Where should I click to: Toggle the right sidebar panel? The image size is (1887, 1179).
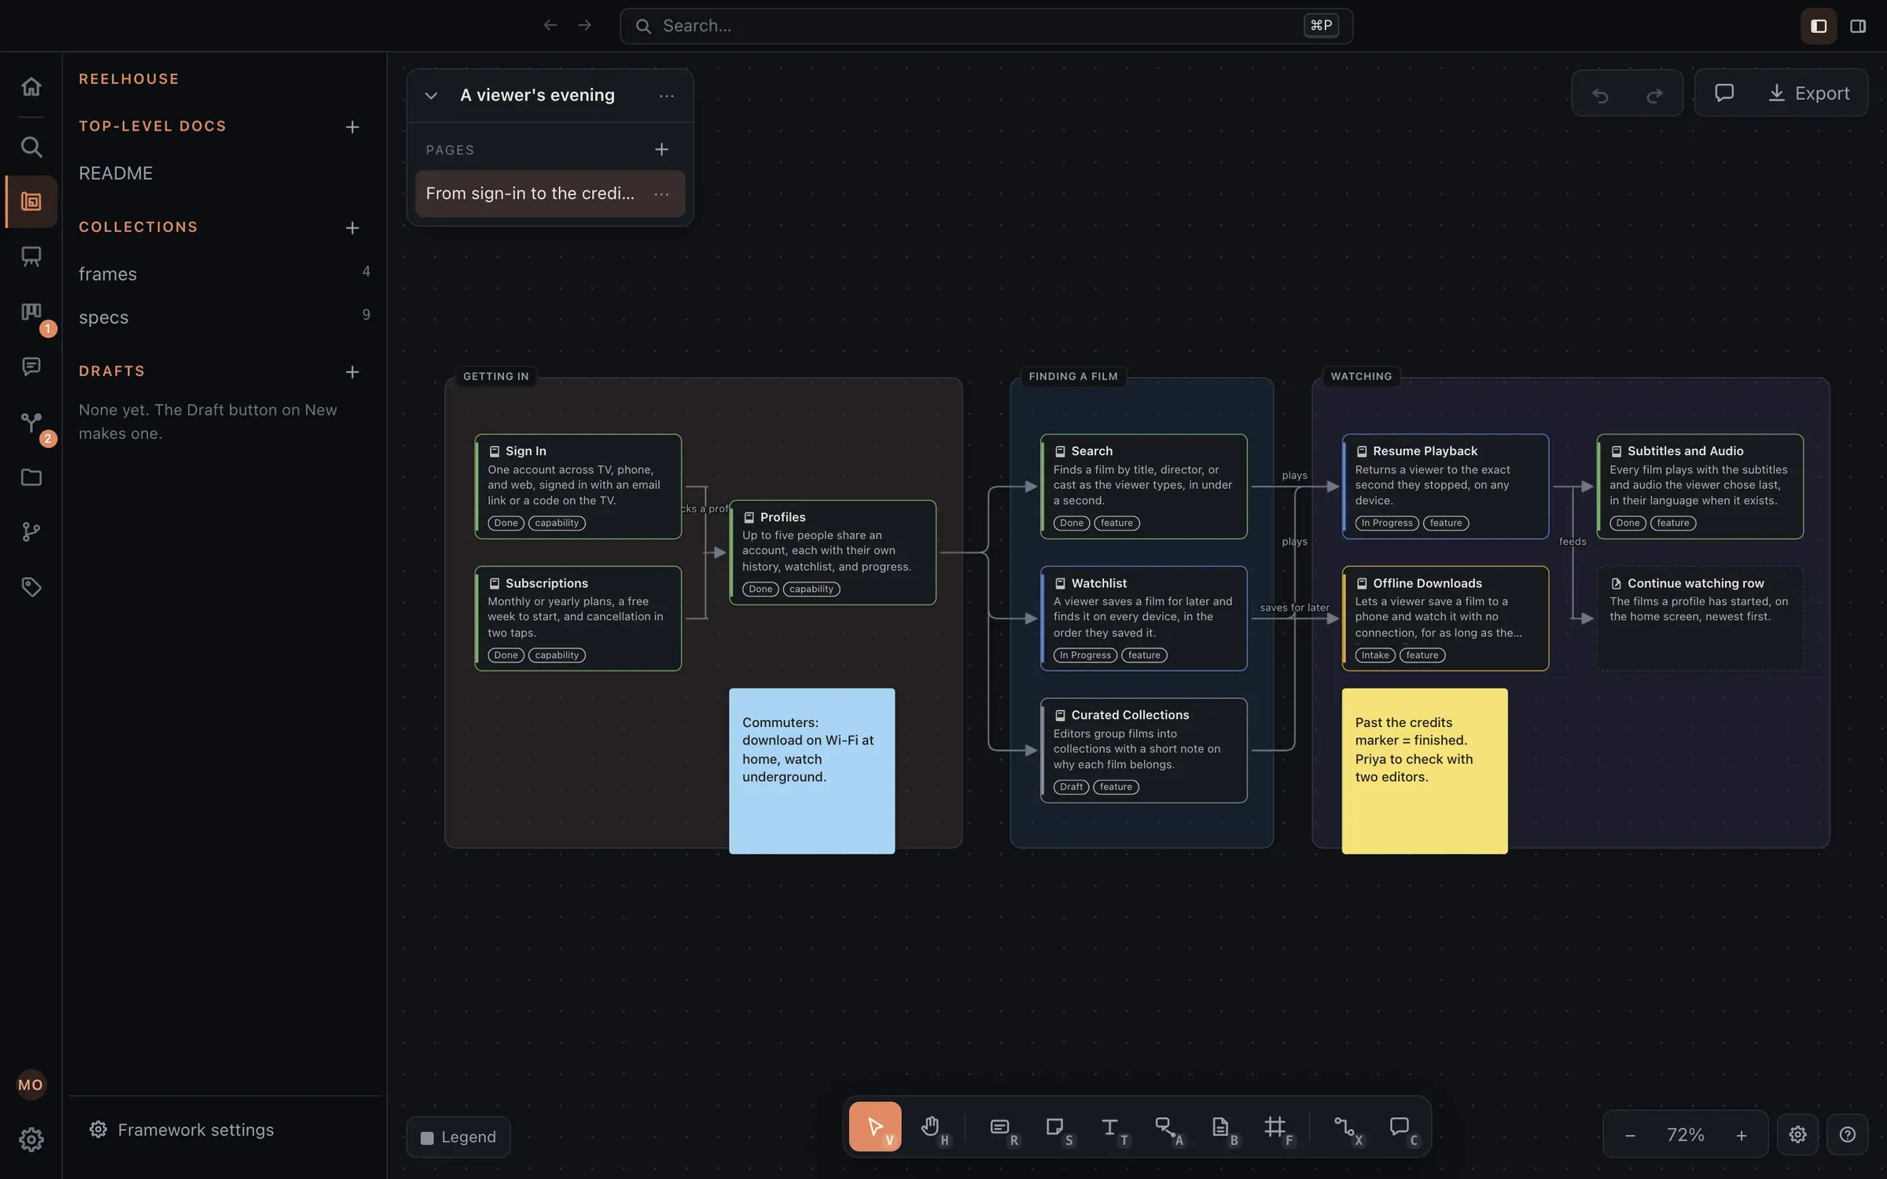point(1858,27)
